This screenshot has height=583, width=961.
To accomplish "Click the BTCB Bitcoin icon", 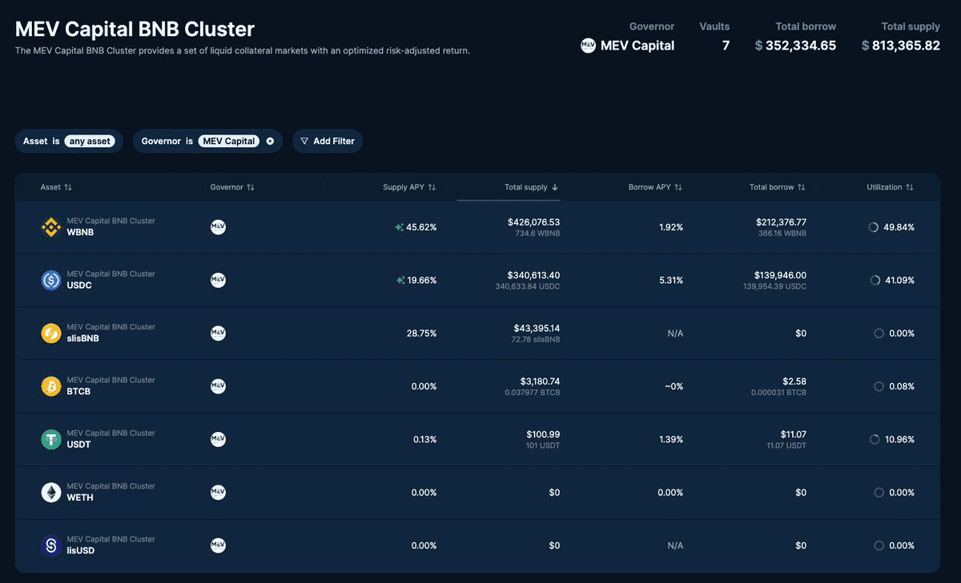I will tap(50, 385).
